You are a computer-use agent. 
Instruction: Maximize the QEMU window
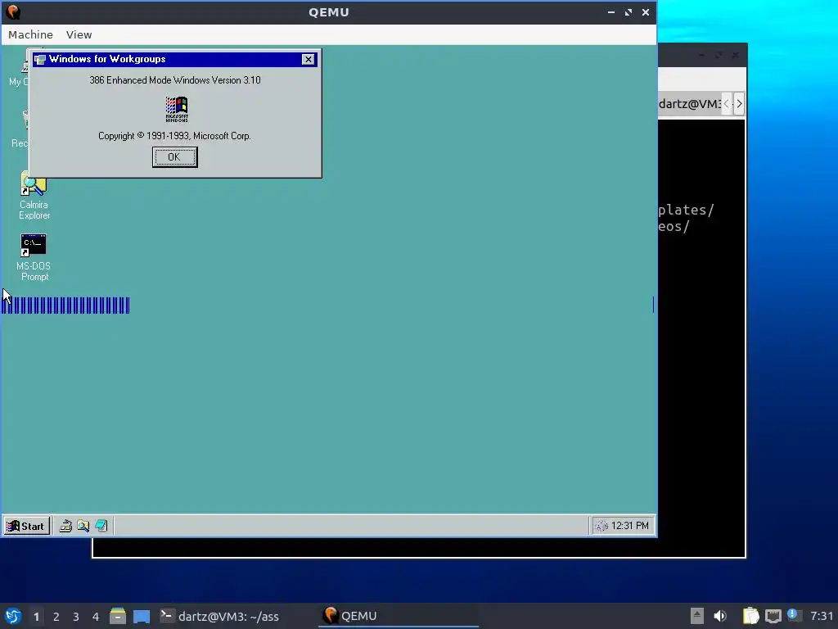[628, 12]
